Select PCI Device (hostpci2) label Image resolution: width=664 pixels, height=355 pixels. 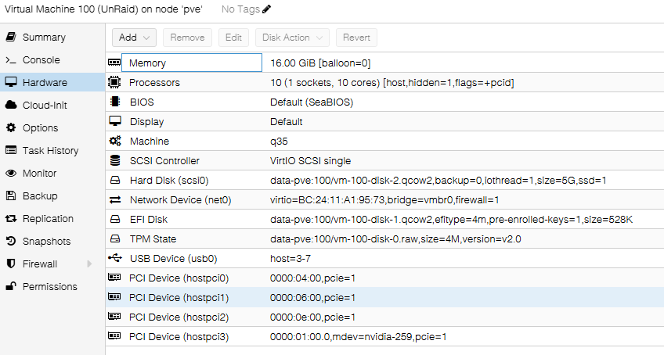tap(179, 317)
